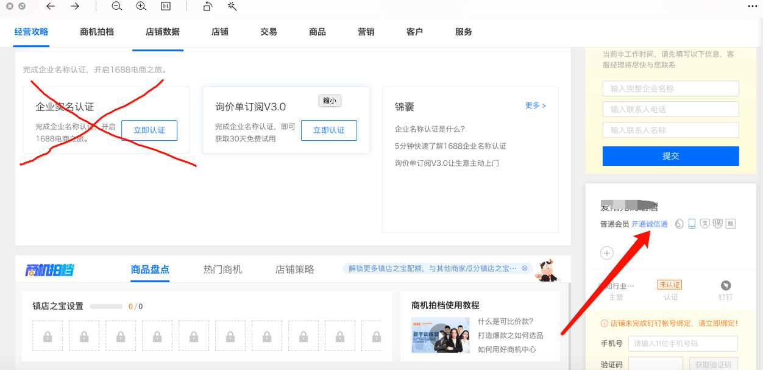
Task: Zoom in with the plus magnifier icon
Action: [141, 6]
